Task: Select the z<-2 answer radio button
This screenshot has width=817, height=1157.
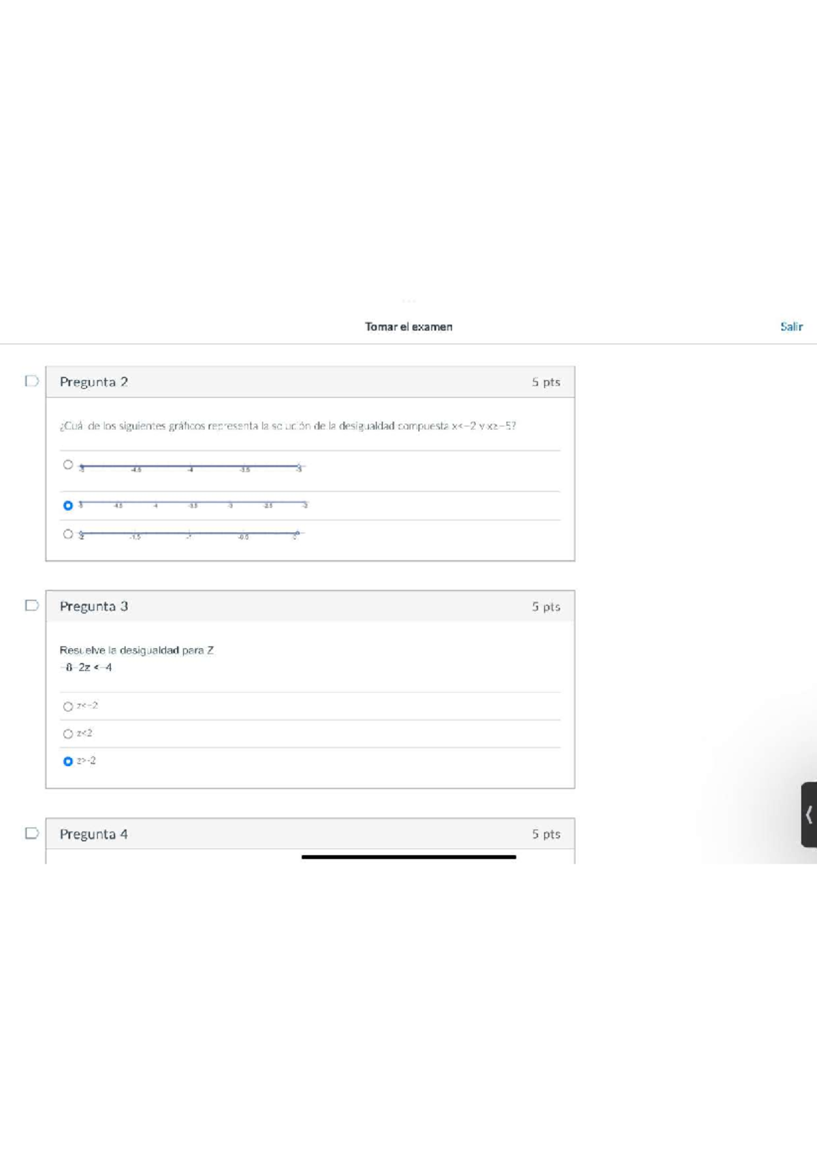Action: pyautogui.click(x=68, y=707)
